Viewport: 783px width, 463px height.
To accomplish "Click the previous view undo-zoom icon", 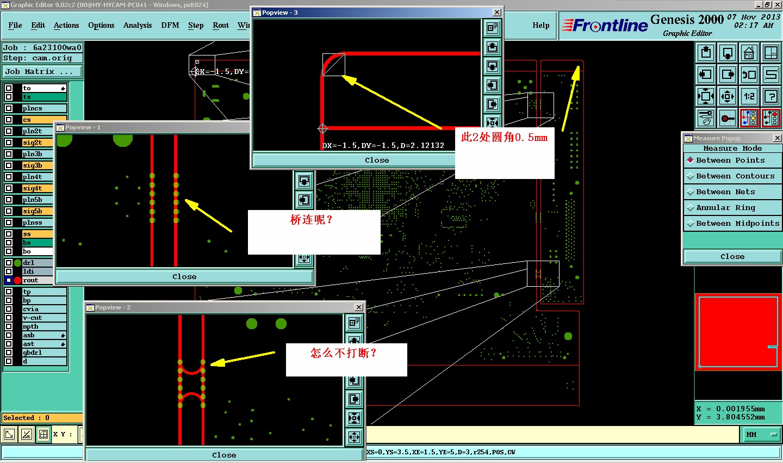I will click(749, 75).
